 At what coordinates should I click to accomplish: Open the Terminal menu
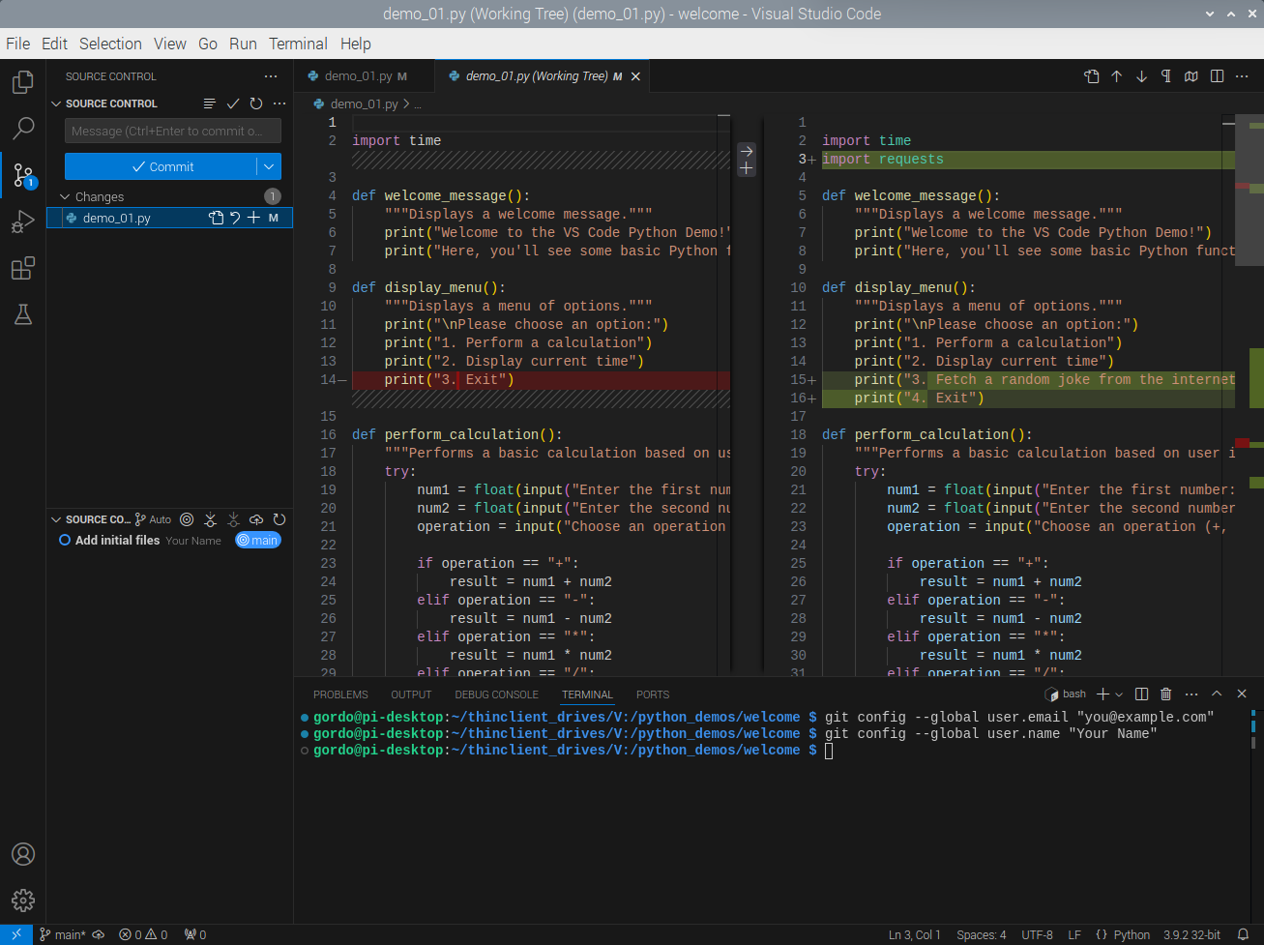coord(298,44)
